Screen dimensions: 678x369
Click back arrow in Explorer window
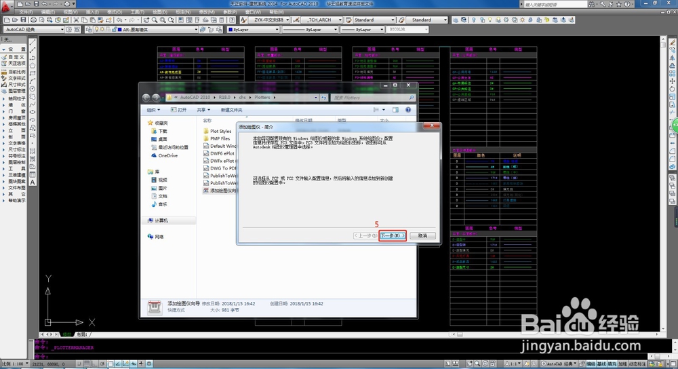pyautogui.click(x=146, y=97)
